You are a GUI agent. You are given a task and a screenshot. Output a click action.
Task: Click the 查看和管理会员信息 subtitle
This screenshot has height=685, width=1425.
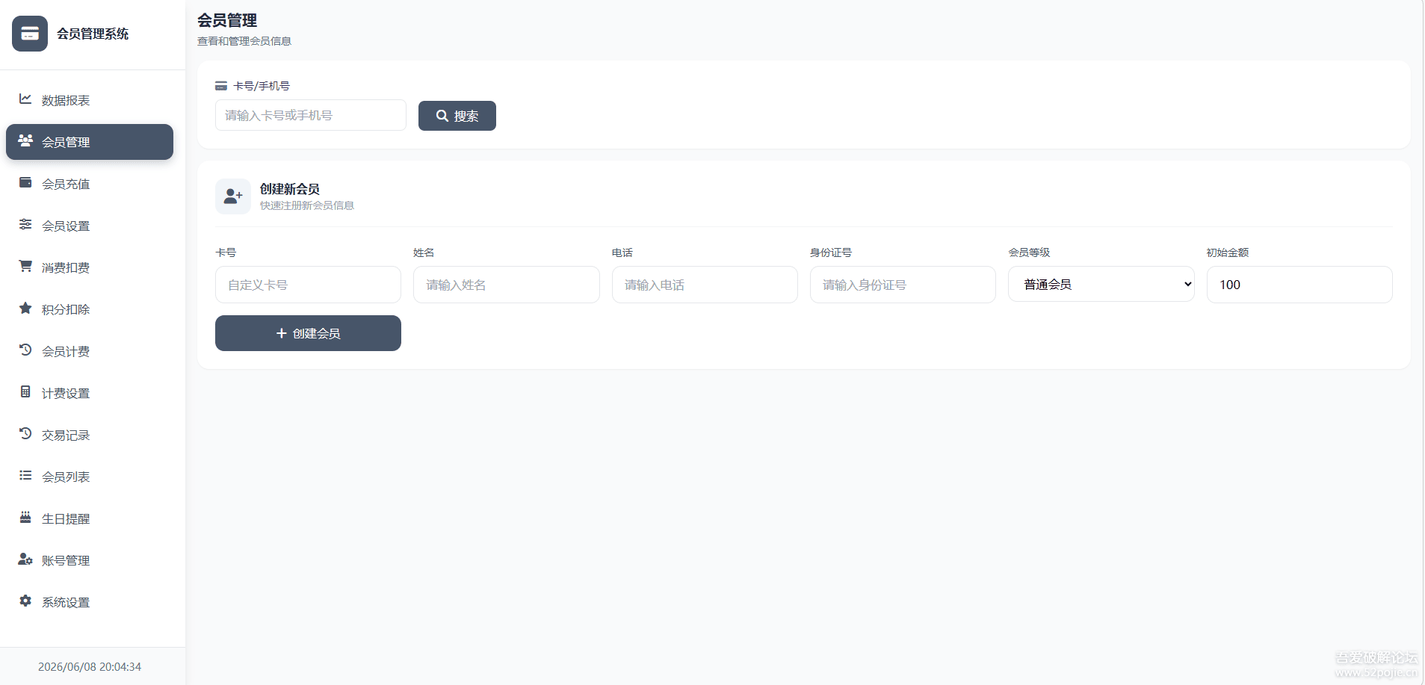pyautogui.click(x=244, y=41)
